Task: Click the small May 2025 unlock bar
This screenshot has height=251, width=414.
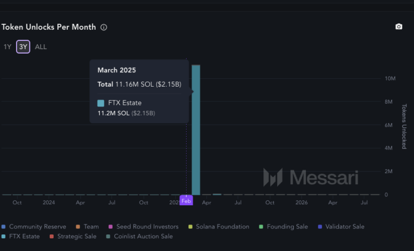Action: click(x=217, y=195)
